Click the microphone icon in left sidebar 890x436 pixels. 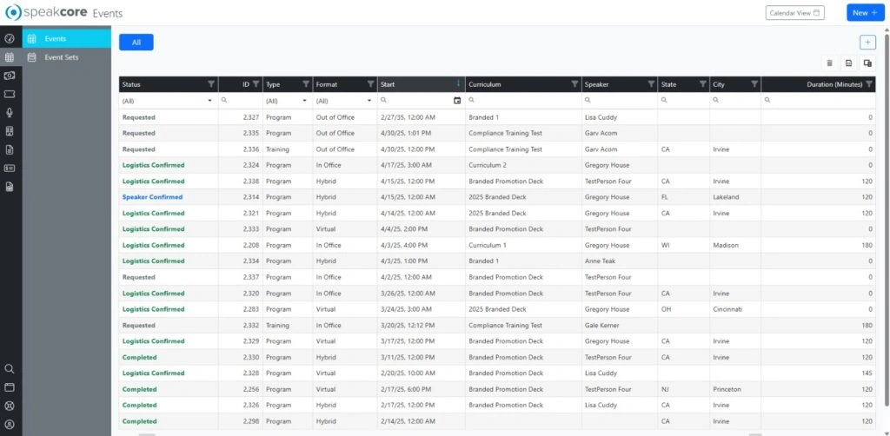[10, 112]
